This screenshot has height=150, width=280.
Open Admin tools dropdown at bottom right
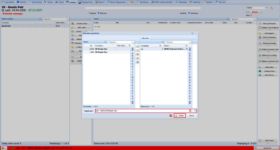(268, 141)
